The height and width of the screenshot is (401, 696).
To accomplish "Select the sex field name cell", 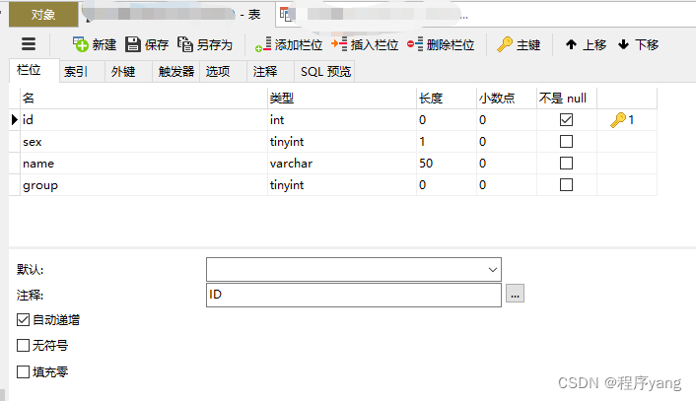I will point(144,142).
